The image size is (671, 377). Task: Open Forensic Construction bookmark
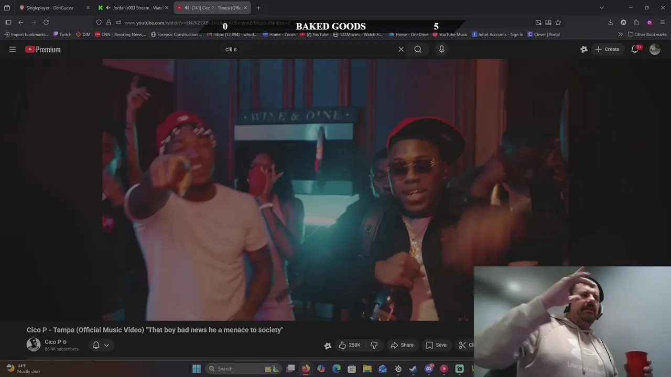(176, 35)
